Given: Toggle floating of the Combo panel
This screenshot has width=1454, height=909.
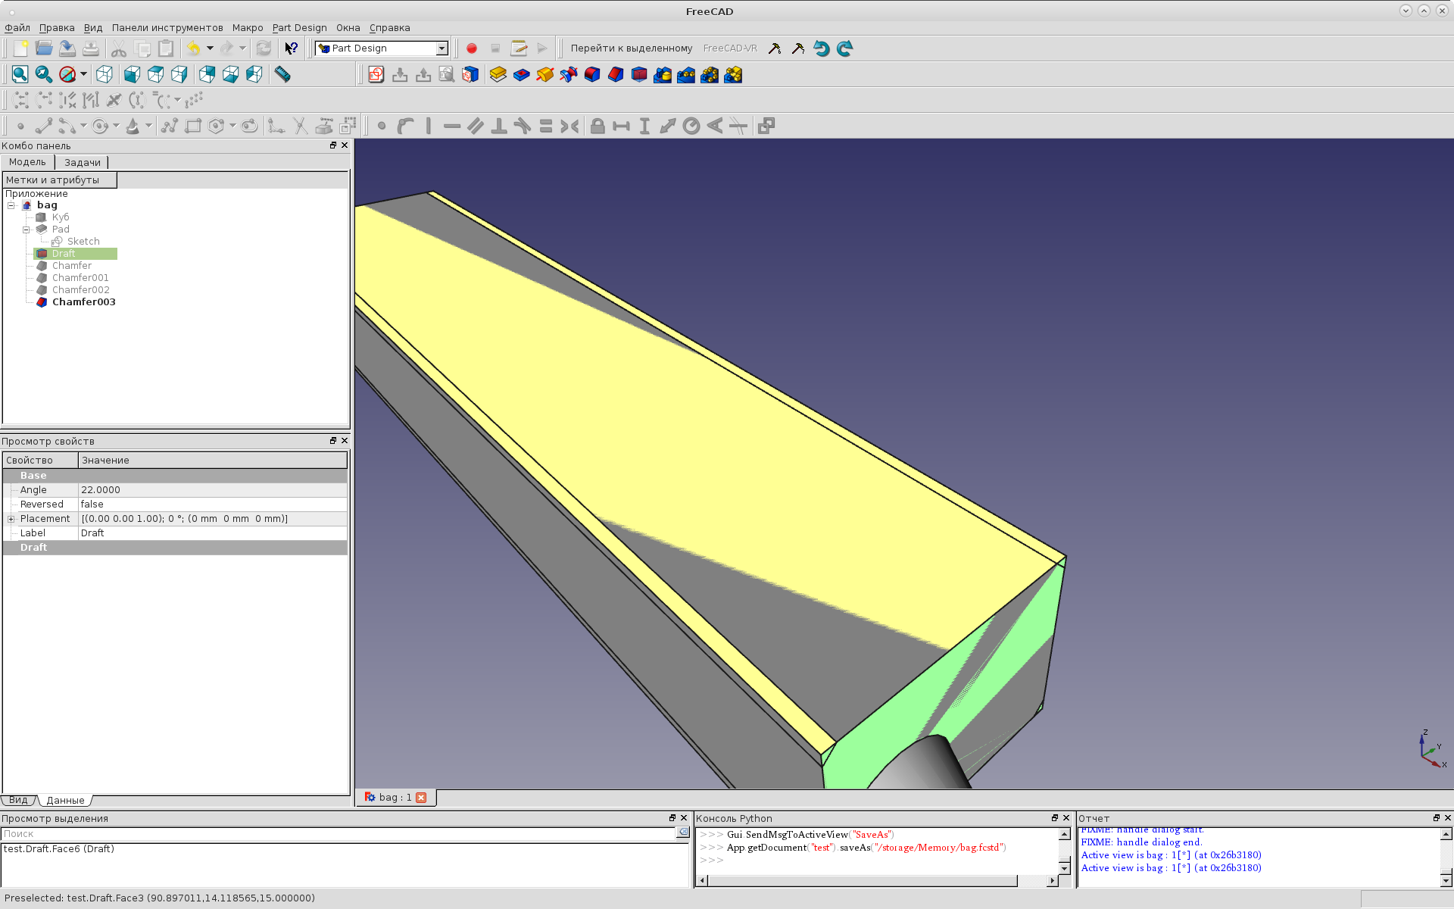Looking at the screenshot, I should pos(333,145).
